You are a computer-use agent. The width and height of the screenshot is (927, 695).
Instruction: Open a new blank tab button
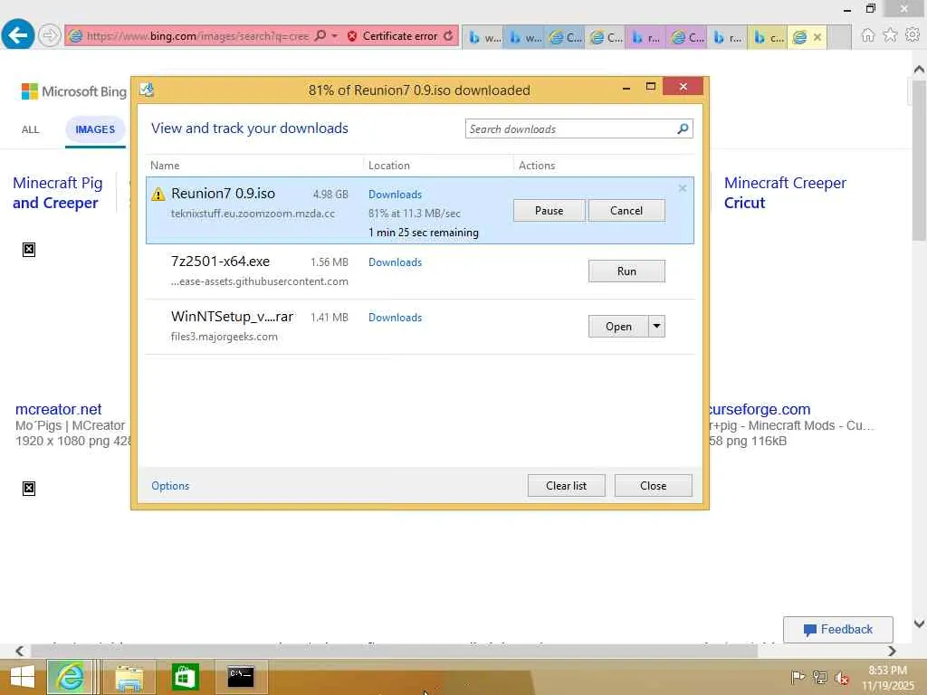click(839, 37)
